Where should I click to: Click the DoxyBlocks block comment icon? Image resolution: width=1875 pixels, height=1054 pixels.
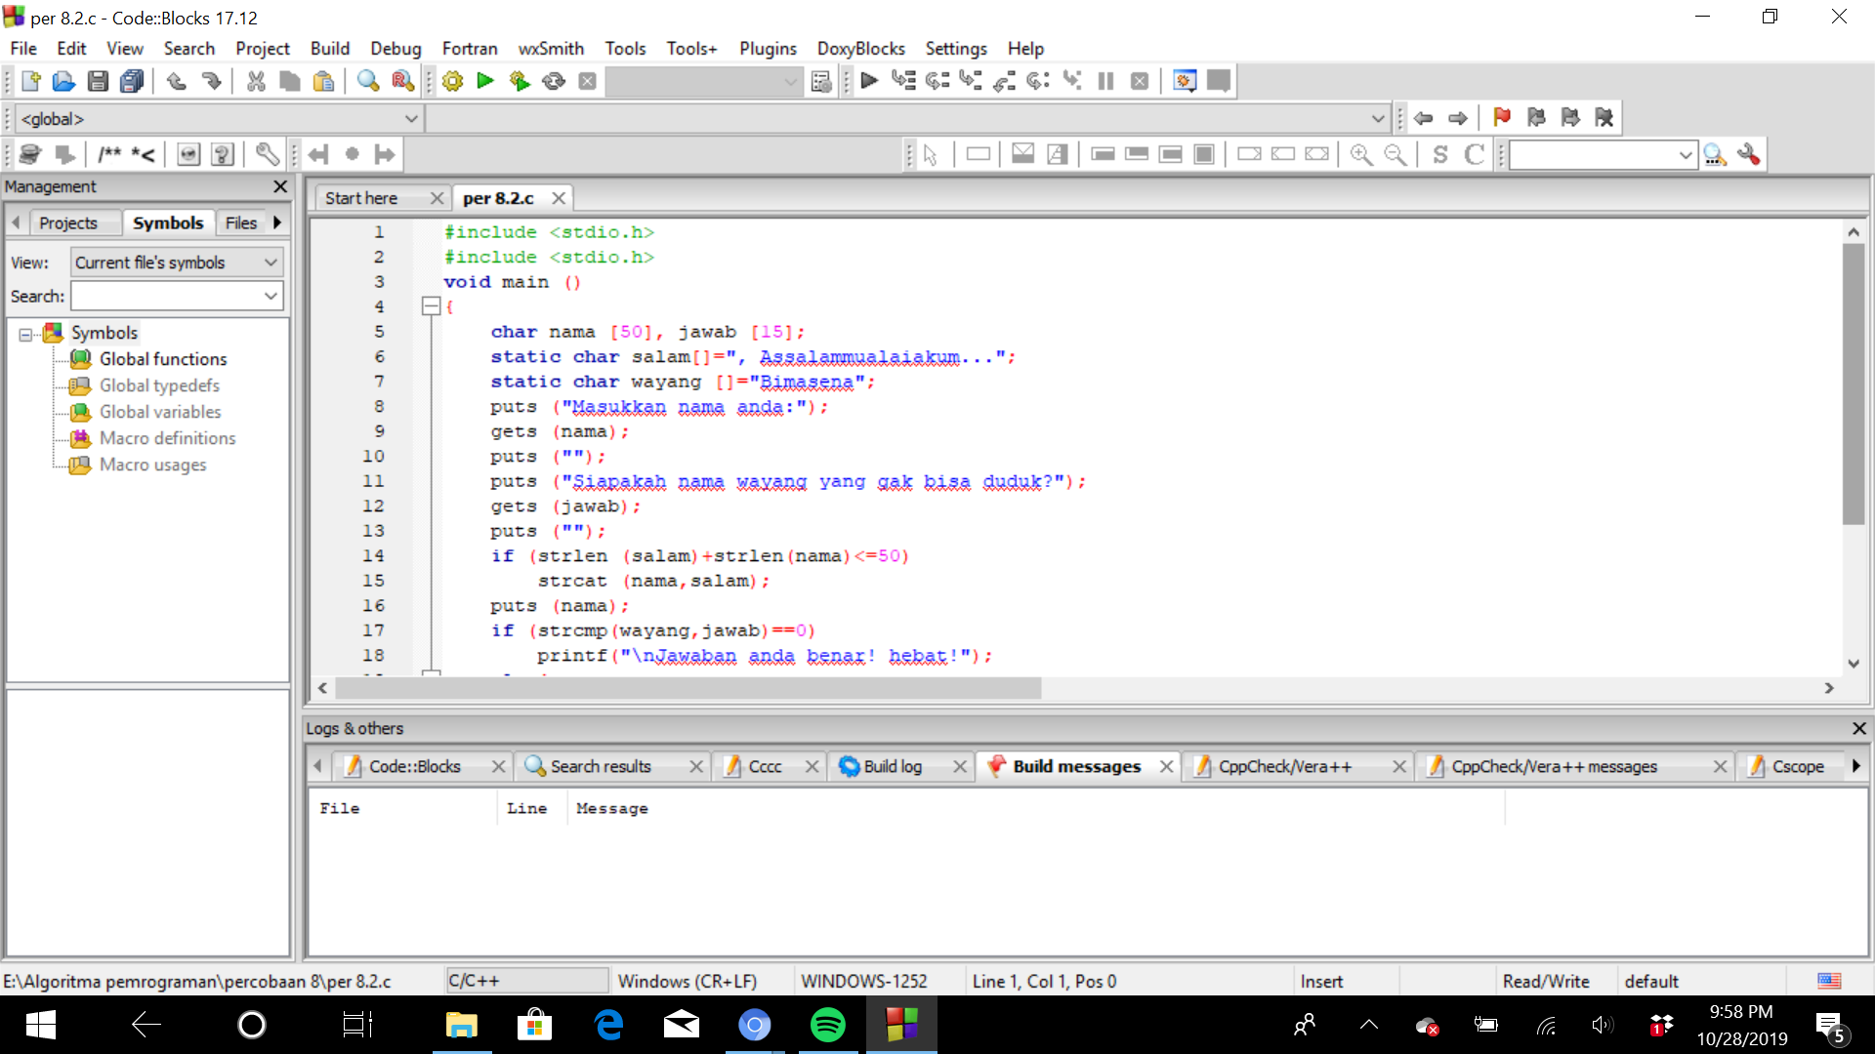[x=109, y=154]
